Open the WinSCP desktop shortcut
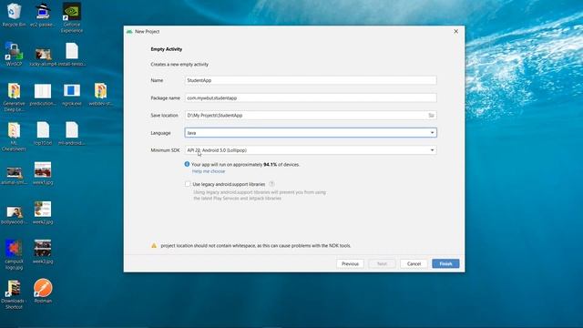Screen dimensions: 583x328 click(15, 51)
